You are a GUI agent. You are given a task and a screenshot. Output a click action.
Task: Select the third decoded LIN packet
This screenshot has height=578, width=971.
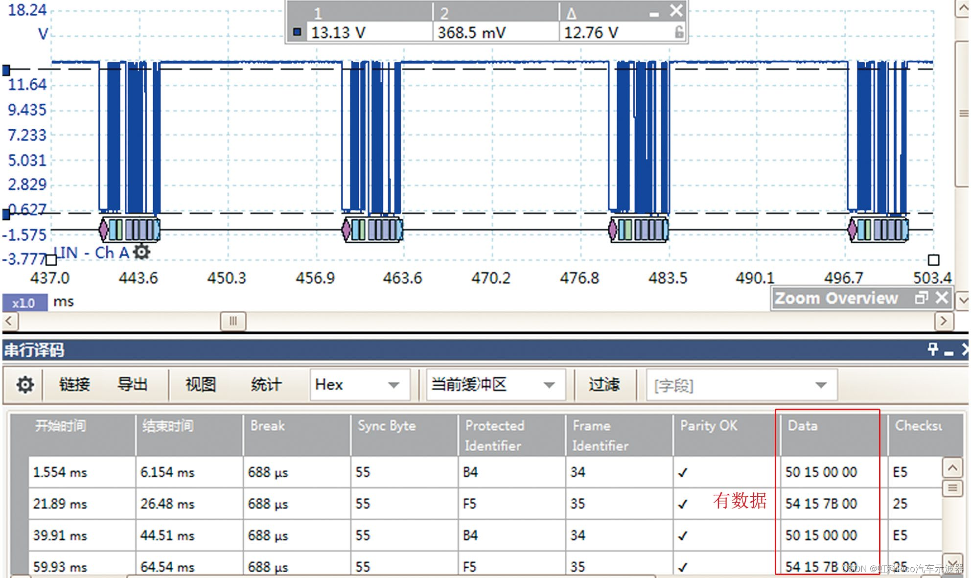click(639, 230)
